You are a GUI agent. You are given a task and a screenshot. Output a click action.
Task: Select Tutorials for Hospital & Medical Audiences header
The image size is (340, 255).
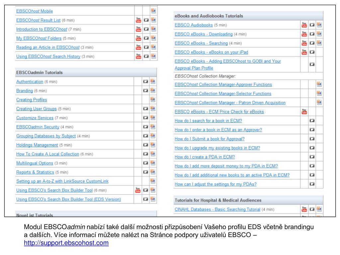(x=248, y=200)
